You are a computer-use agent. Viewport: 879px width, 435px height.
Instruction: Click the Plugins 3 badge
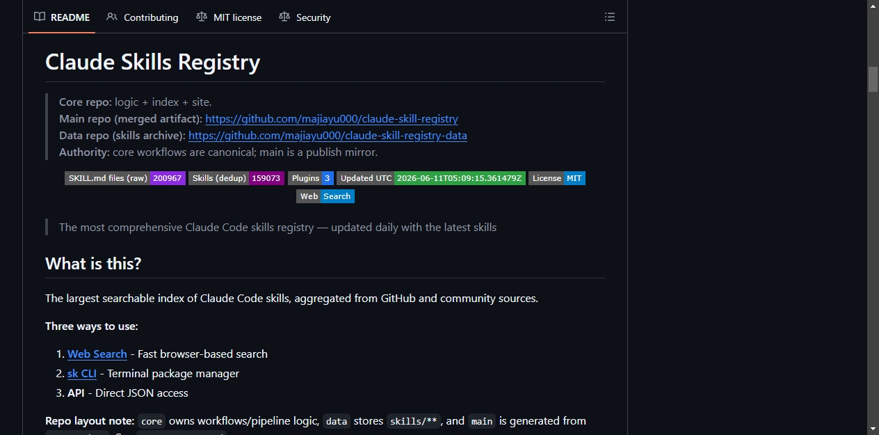(311, 178)
